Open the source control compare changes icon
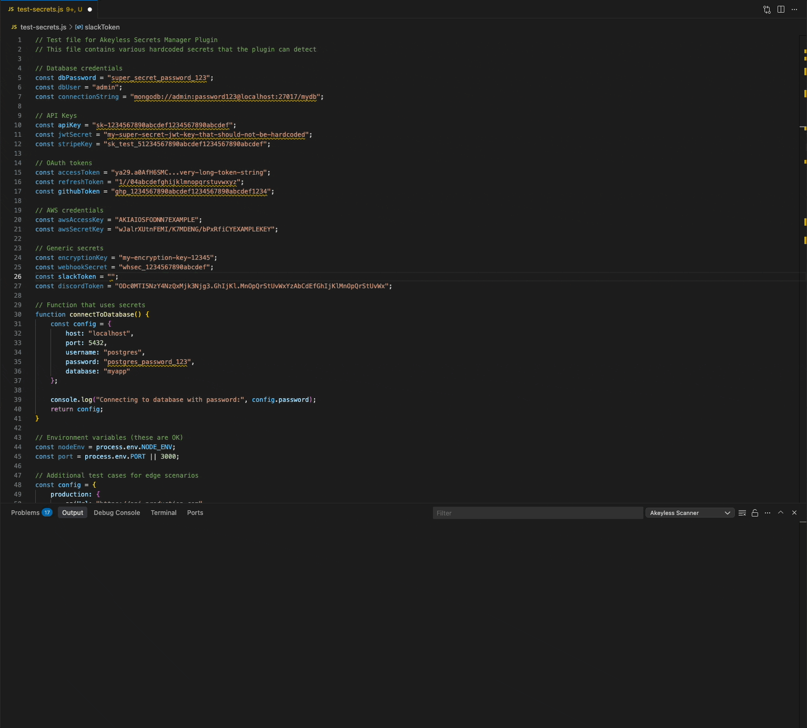807x728 pixels. pyautogui.click(x=766, y=9)
